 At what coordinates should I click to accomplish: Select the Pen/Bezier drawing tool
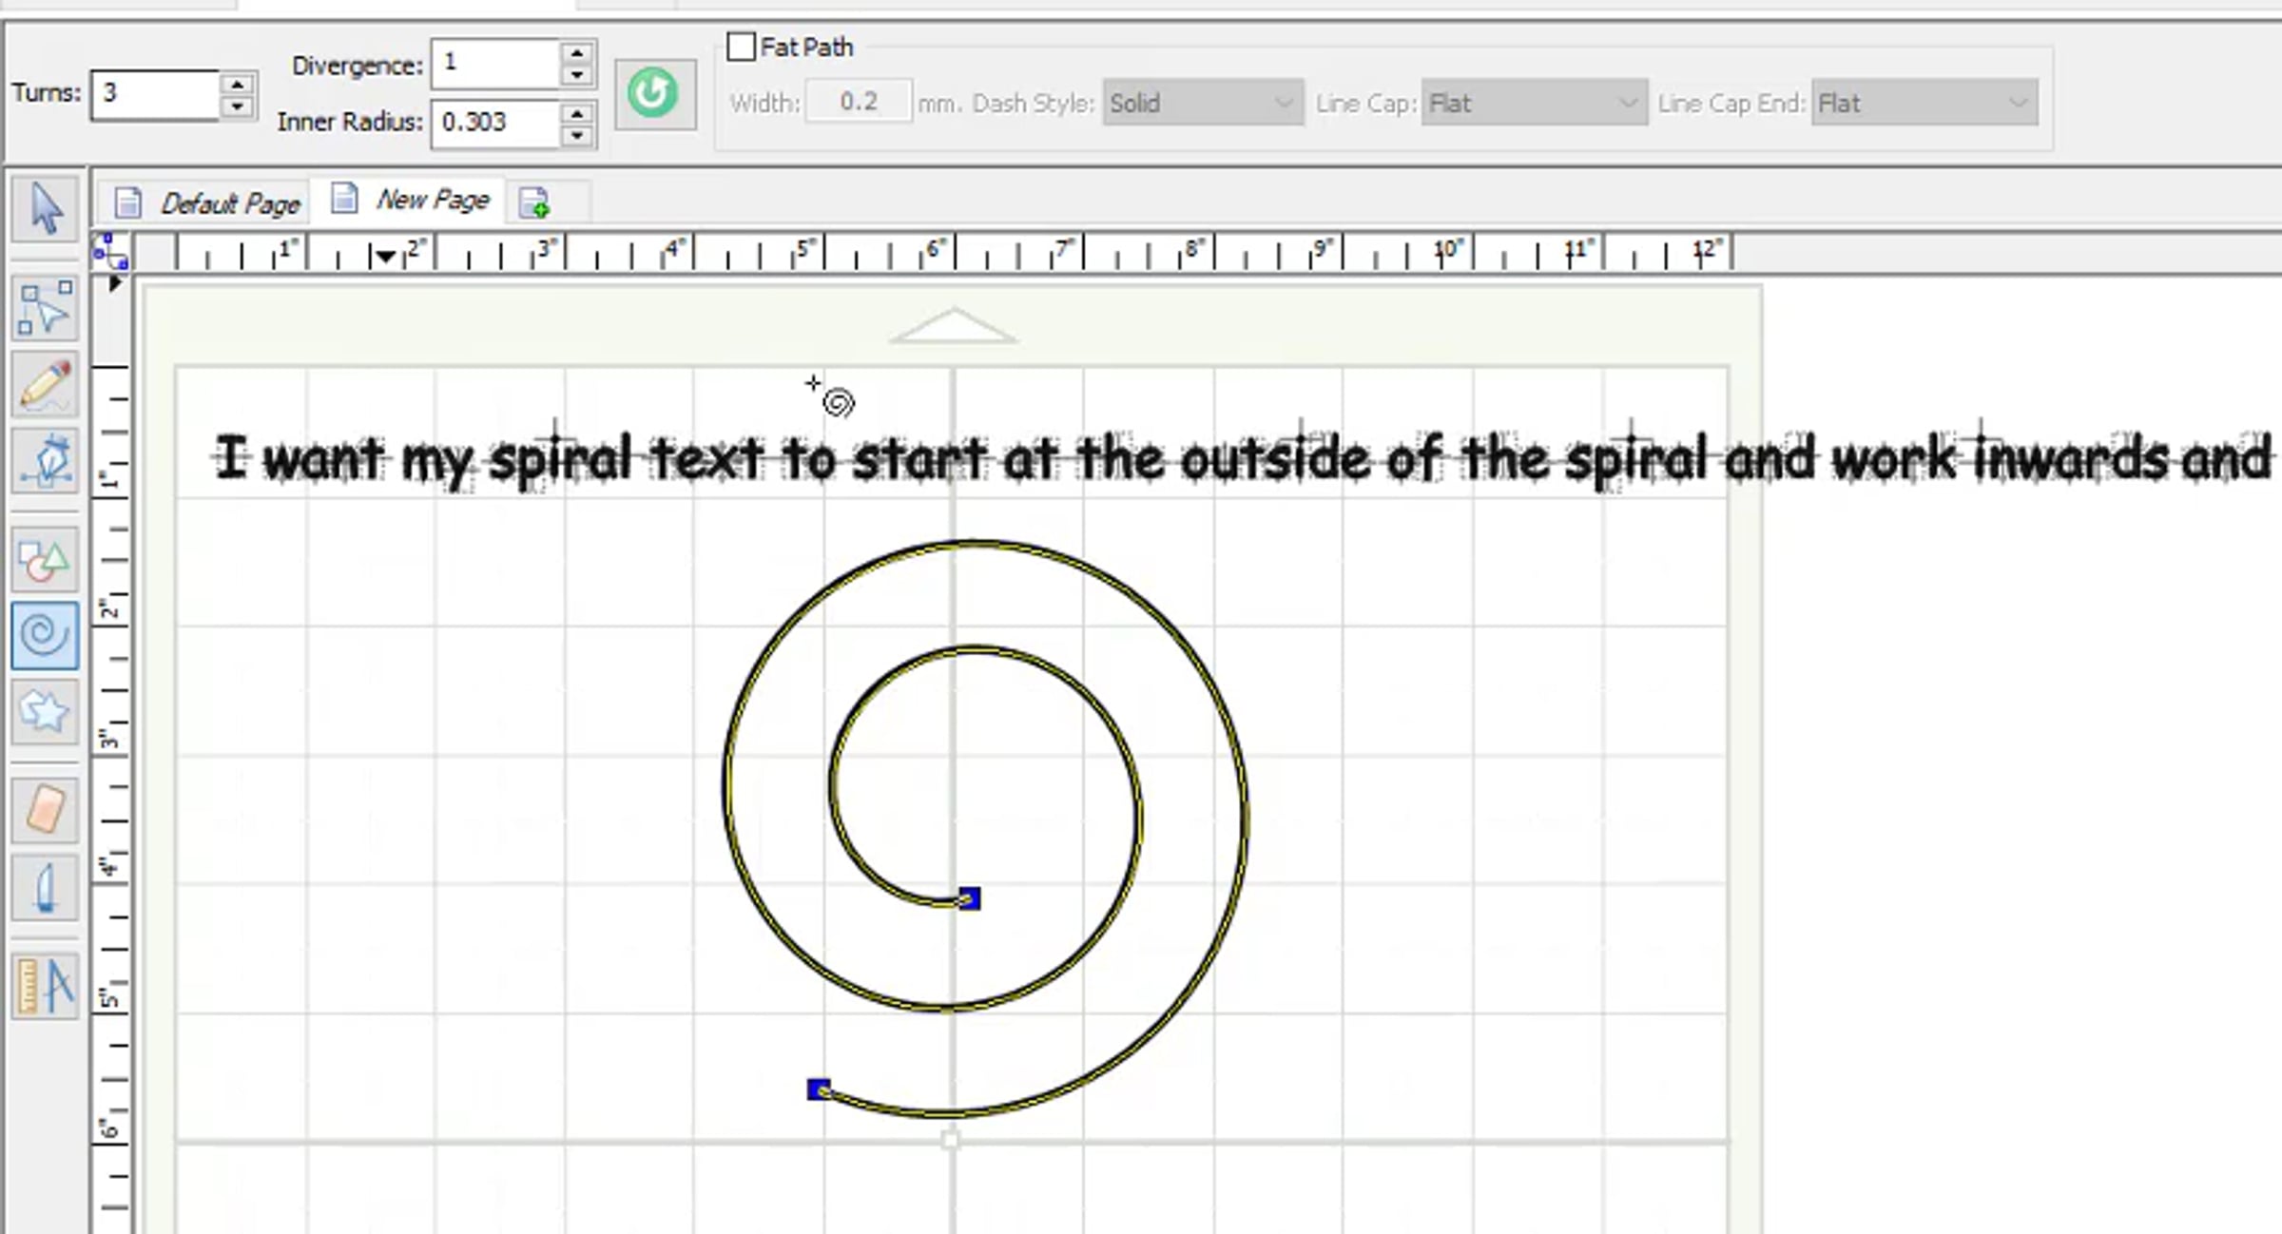click(46, 461)
